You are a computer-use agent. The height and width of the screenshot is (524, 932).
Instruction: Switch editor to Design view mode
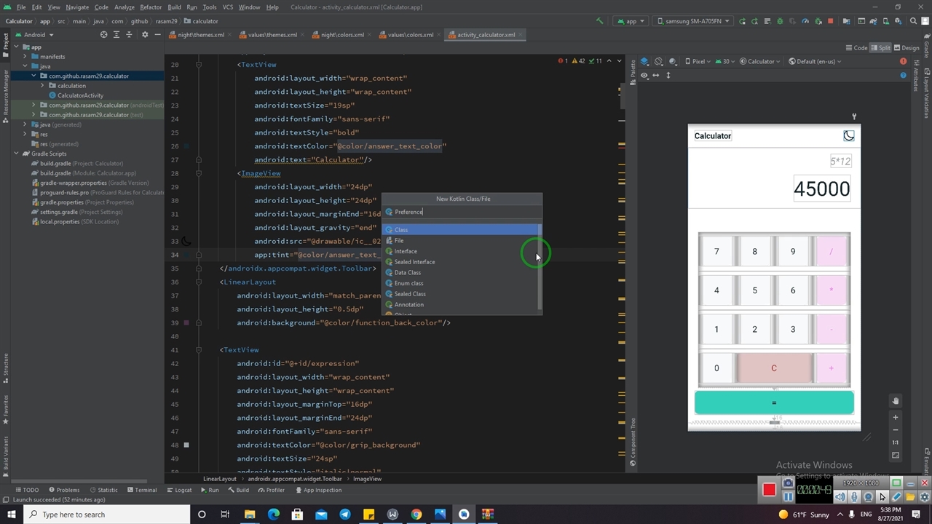(x=907, y=48)
